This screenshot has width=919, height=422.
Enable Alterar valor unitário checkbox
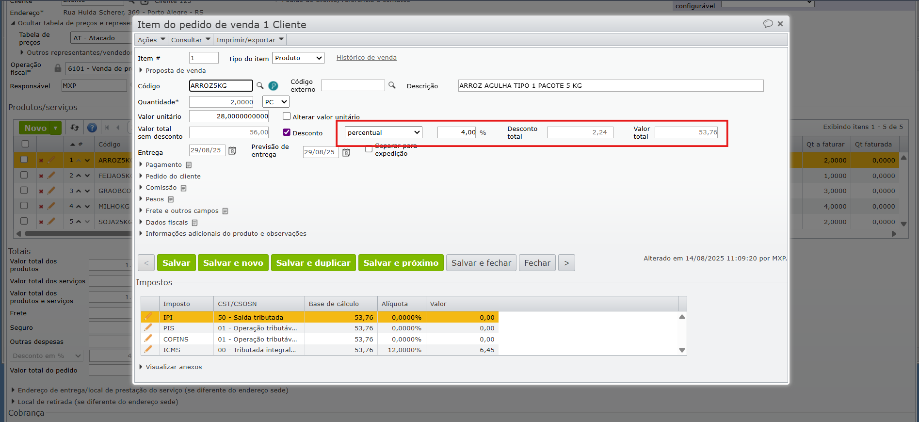[x=287, y=116]
